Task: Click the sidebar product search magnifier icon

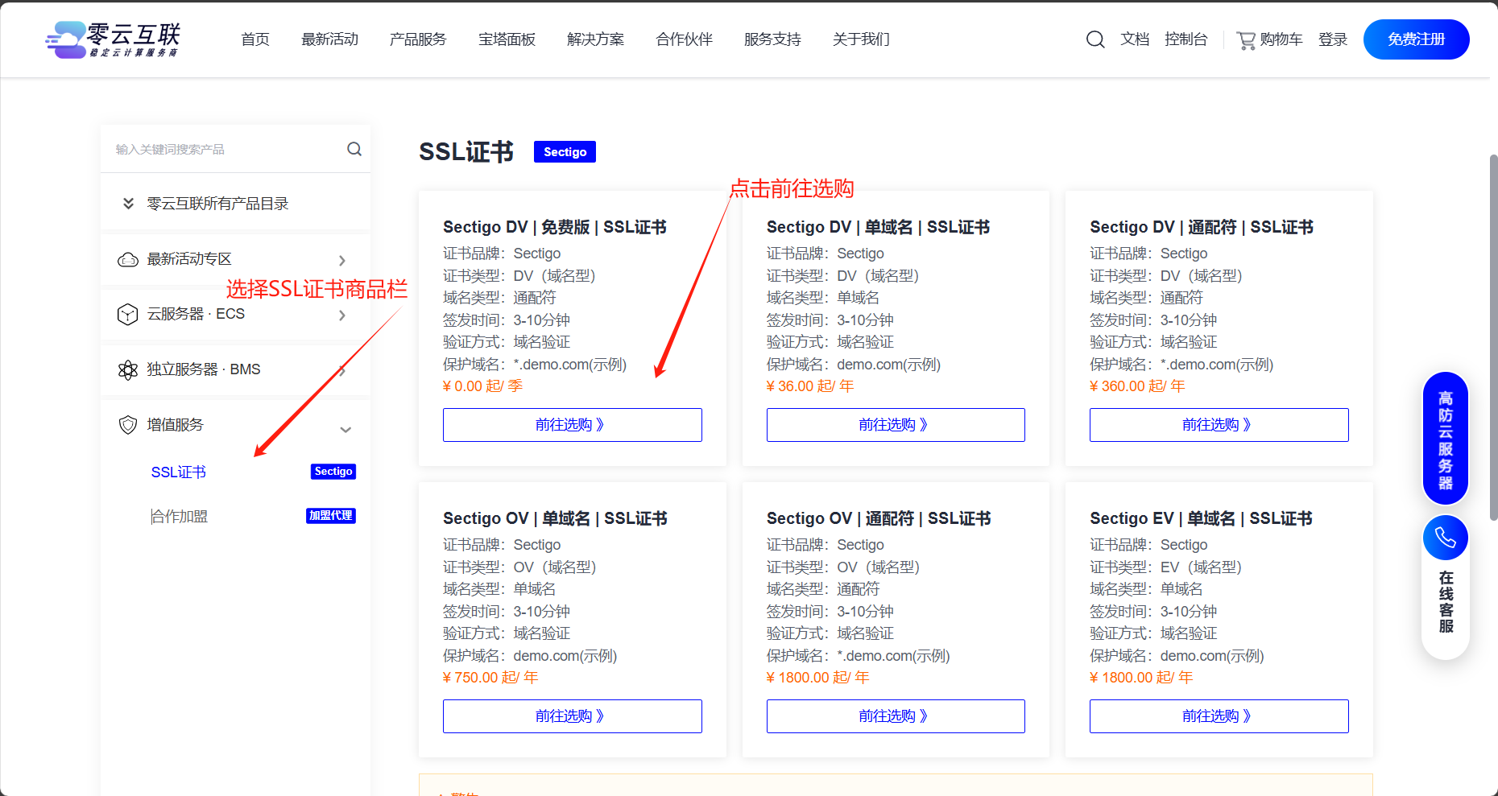Action: click(354, 149)
